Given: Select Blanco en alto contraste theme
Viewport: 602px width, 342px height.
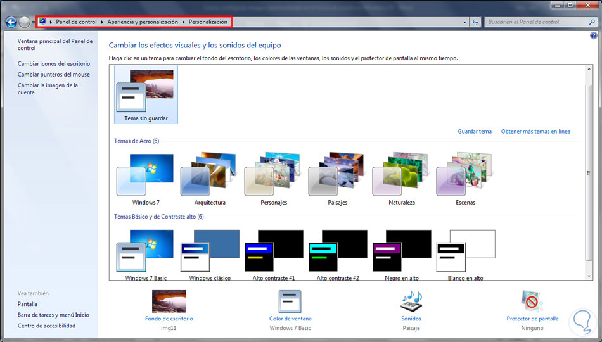Looking at the screenshot, I should click(x=465, y=254).
